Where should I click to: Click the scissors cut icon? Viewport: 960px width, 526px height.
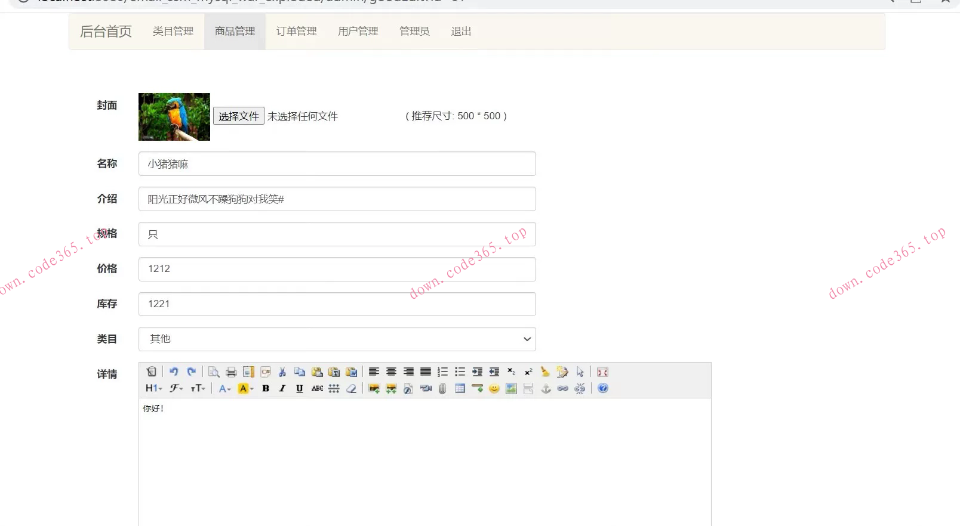pos(282,372)
